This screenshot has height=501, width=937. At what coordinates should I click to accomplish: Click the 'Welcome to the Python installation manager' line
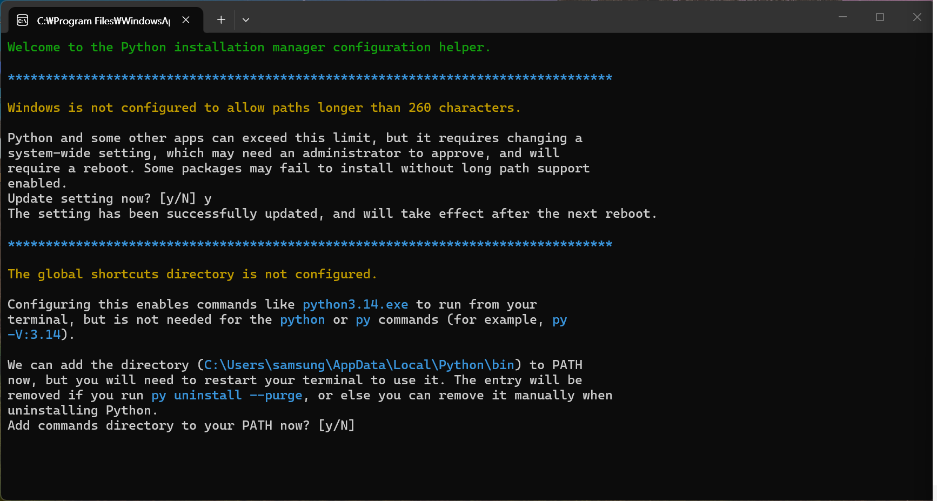(249, 48)
